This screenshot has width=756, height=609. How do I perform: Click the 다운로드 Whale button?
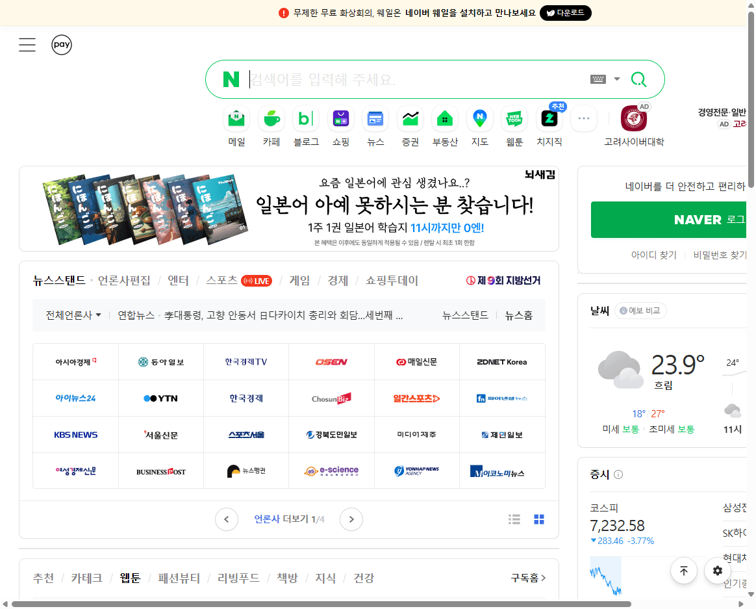[x=566, y=13]
